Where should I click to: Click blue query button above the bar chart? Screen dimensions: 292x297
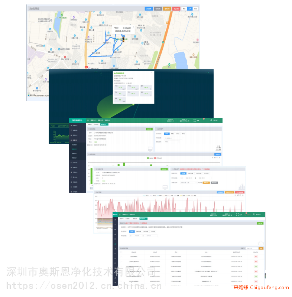click(x=218, y=154)
